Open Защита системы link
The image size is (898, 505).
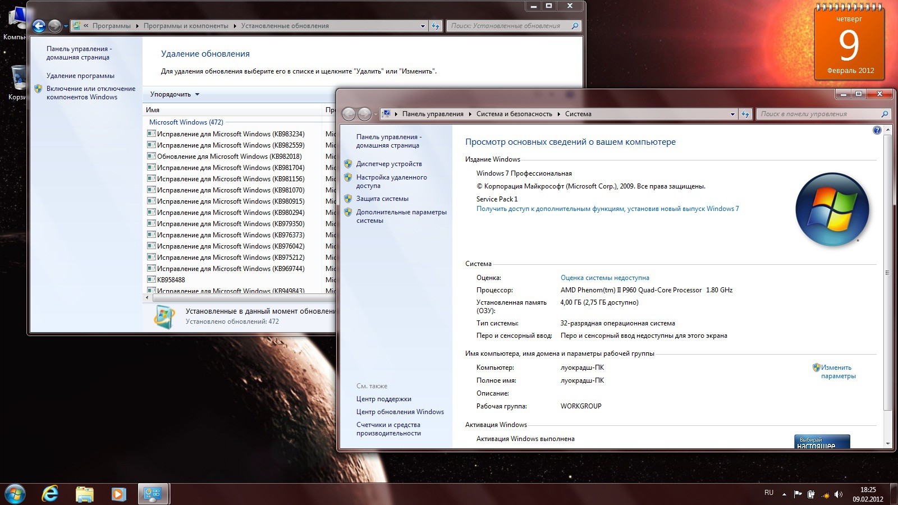click(382, 199)
